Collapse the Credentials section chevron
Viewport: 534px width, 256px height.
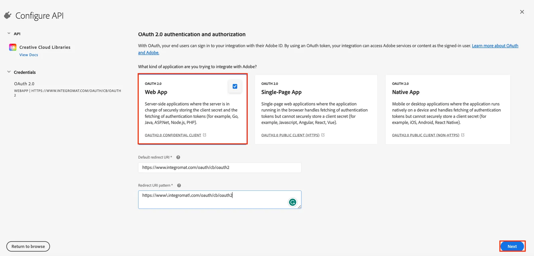tap(9, 72)
